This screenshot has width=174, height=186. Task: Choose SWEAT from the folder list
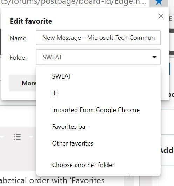click(x=98, y=76)
